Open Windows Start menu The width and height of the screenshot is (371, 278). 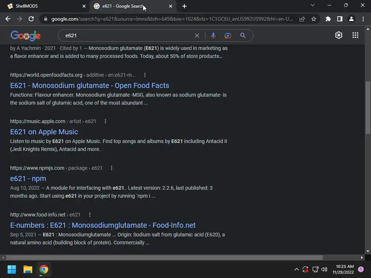pyautogui.click(x=12, y=269)
